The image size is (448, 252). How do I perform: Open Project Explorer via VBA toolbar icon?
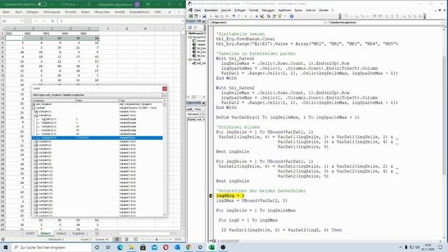coord(269,16)
